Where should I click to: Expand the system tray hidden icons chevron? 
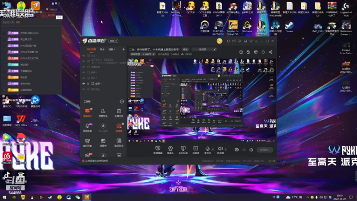coord(307,197)
